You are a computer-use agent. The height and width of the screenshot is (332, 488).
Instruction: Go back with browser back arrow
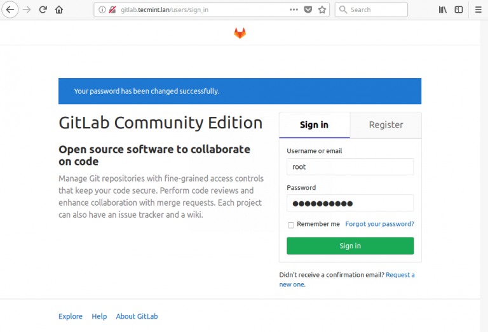[10, 10]
